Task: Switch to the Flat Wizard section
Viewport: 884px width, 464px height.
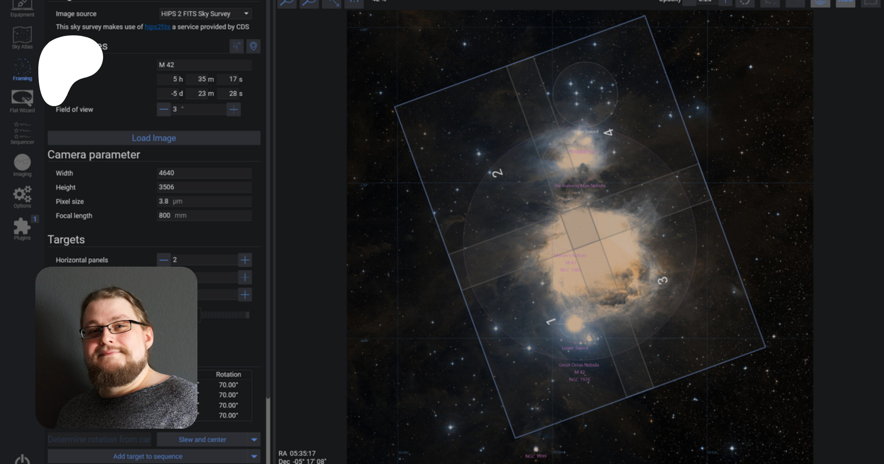Action: click(22, 101)
